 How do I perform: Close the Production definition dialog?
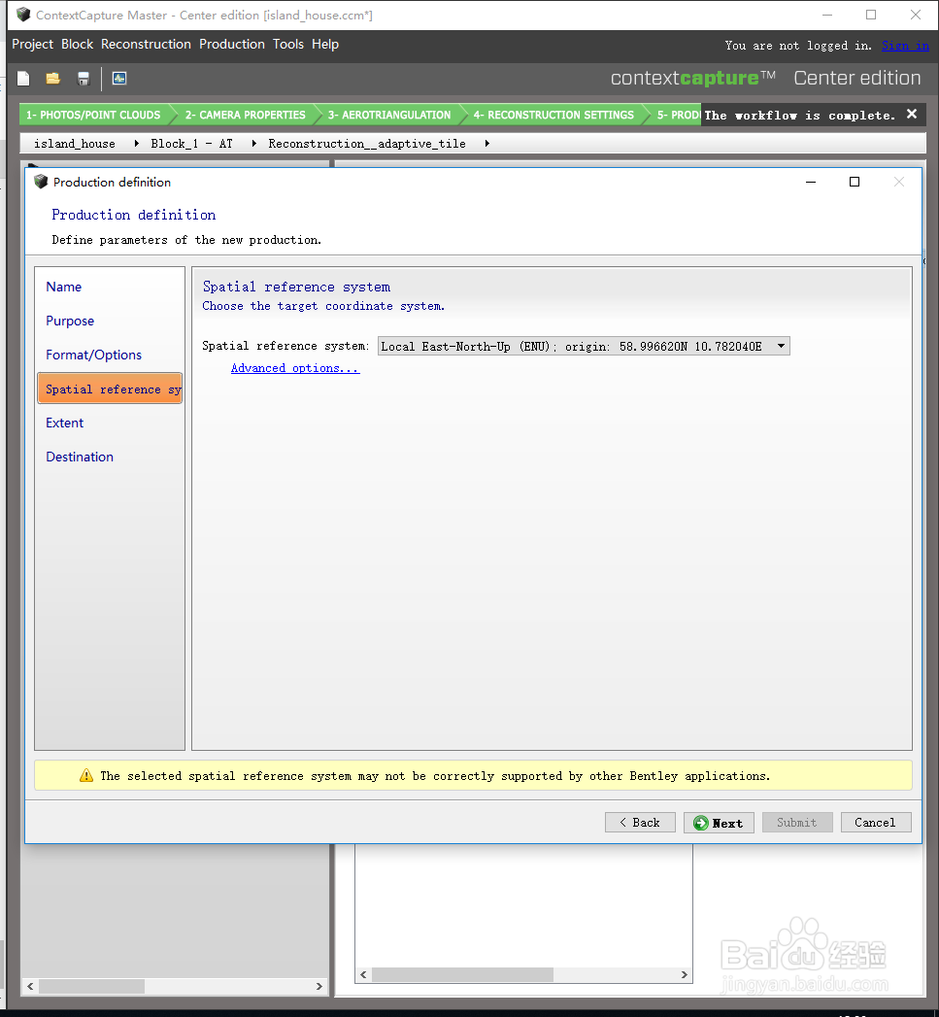899,182
